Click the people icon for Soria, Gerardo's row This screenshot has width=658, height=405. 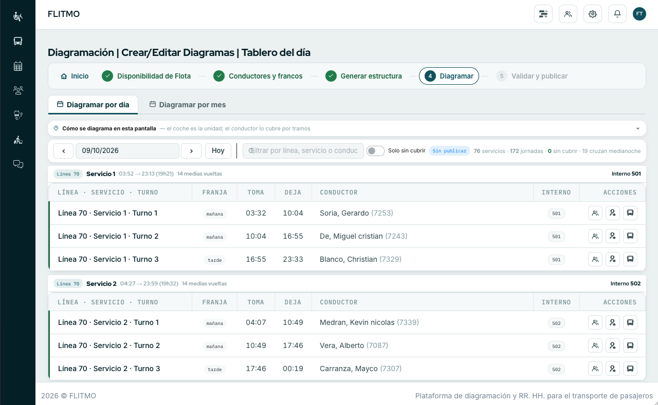pyautogui.click(x=595, y=213)
